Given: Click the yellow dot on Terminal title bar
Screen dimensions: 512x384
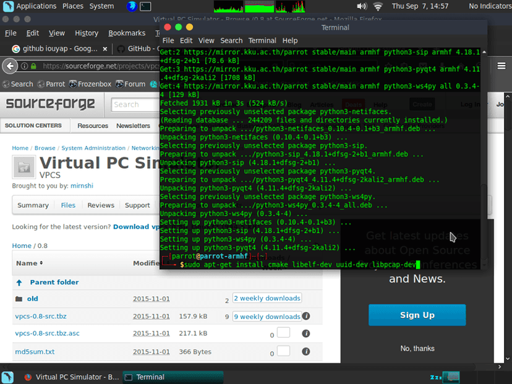Looking at the screenshot, I should (x=189, y=27).
